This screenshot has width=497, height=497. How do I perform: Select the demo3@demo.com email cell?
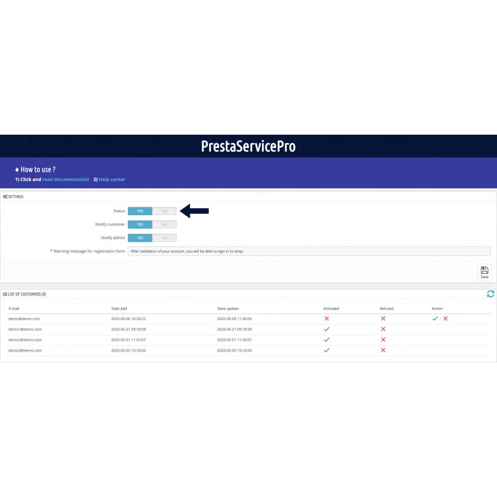25,350
